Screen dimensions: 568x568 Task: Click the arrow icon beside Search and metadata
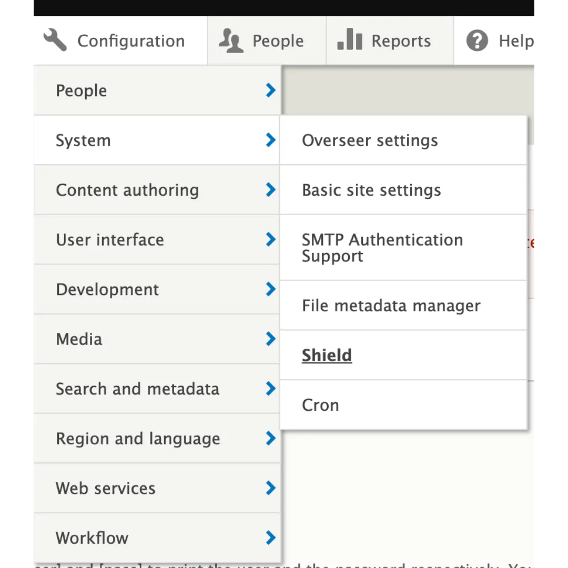pyautogui.click(x=270, y=389)
